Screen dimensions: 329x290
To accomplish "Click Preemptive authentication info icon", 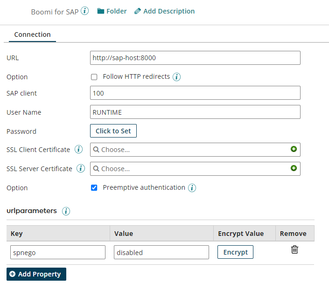I will (192, 188).
